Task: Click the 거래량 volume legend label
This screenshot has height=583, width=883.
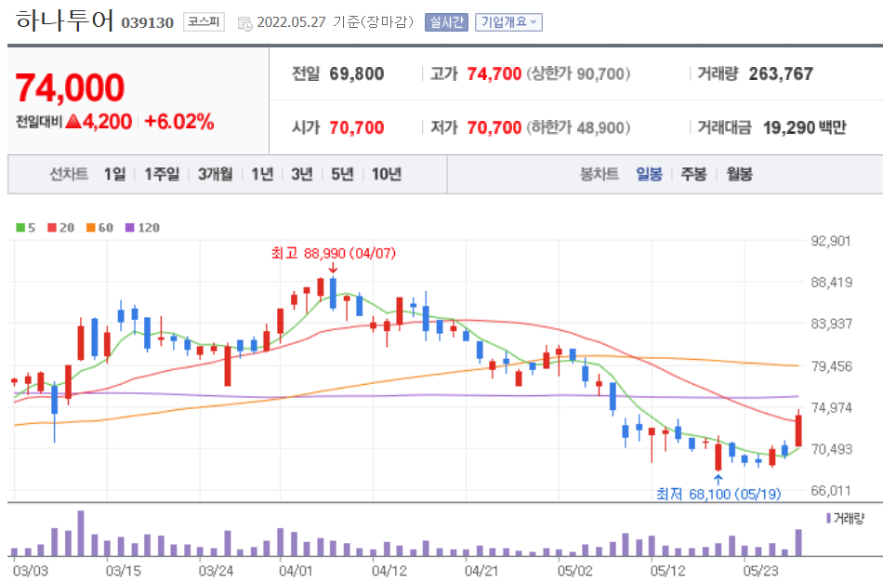Action: [845, 518]
